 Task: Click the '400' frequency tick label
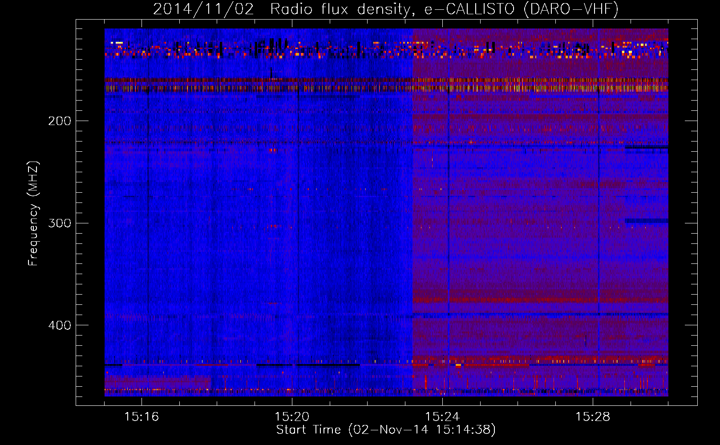point(60,325)
